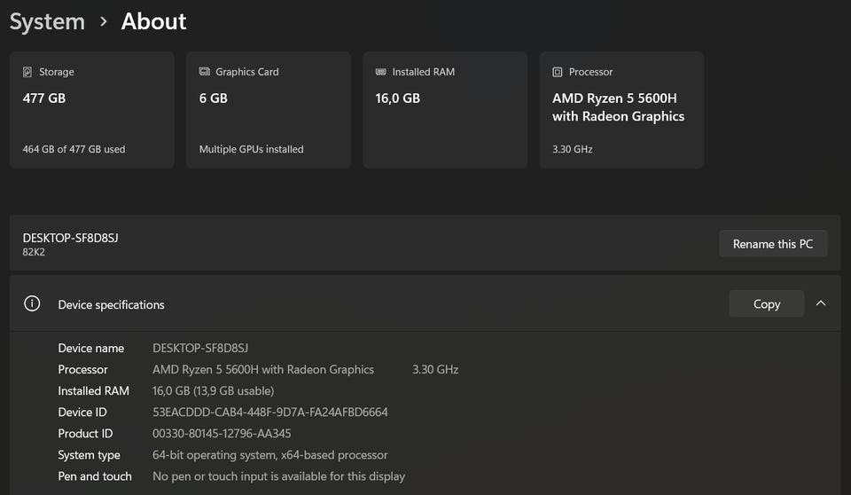Collapse the Device specifications section chevron
This screenshot has height=495, width=851.
tap(821, 303)
